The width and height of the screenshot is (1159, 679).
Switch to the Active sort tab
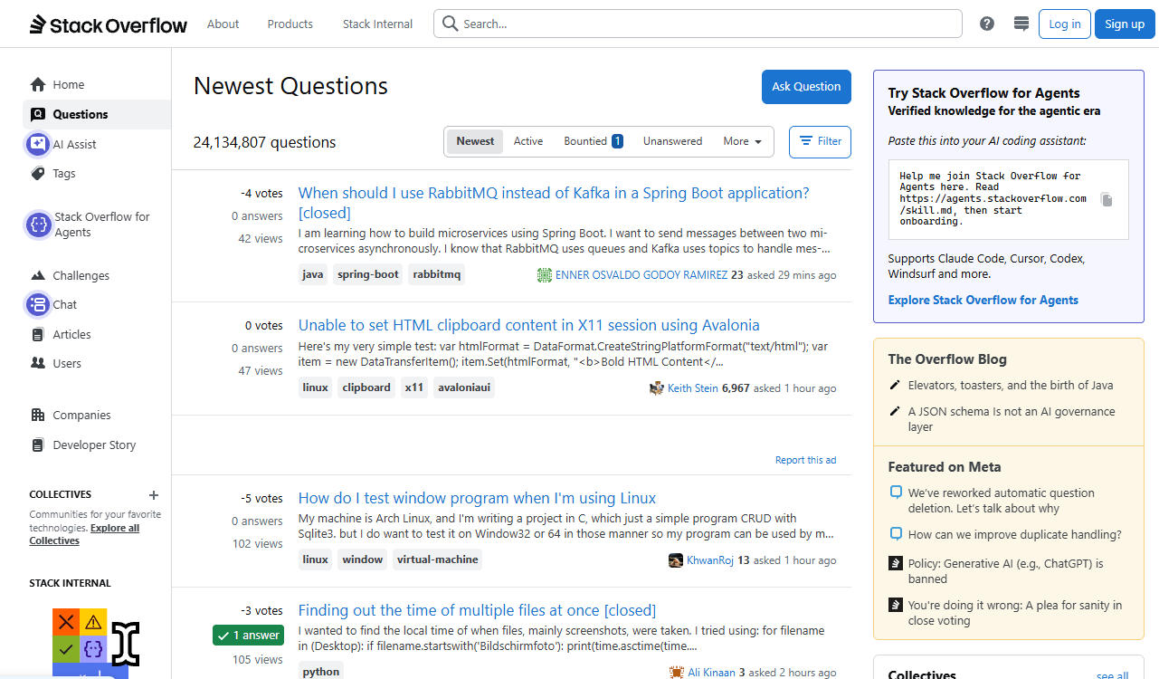coord(528,141)
